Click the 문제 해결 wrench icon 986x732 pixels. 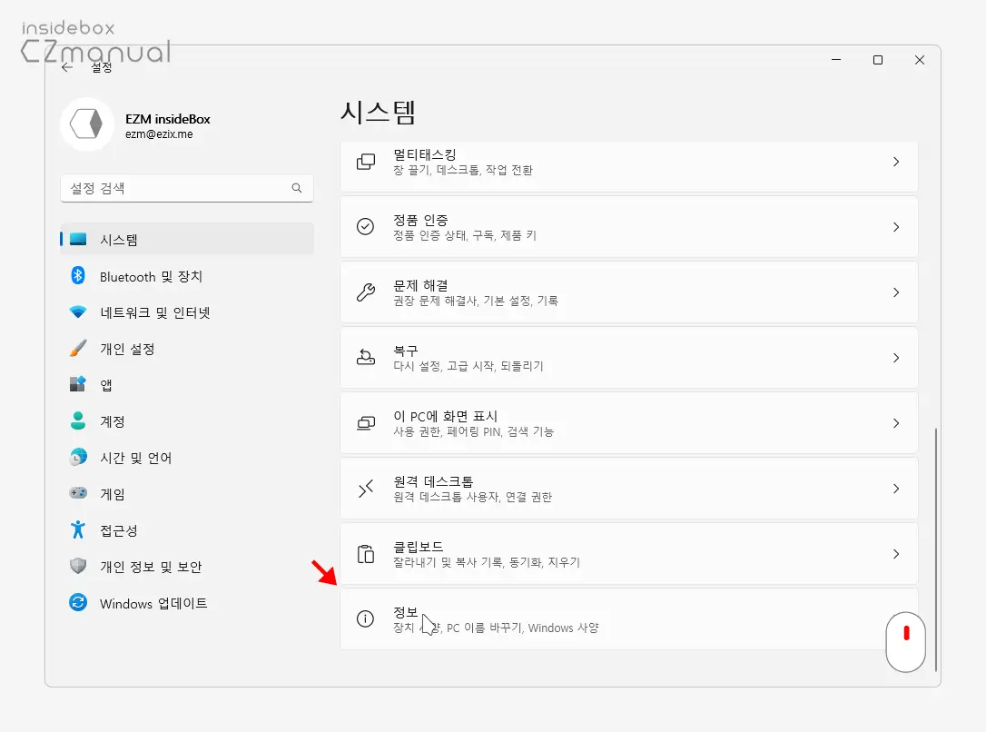pyautogui.click(x=365, y=292)
